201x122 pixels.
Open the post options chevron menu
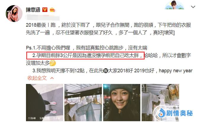[x=193, y=7]
